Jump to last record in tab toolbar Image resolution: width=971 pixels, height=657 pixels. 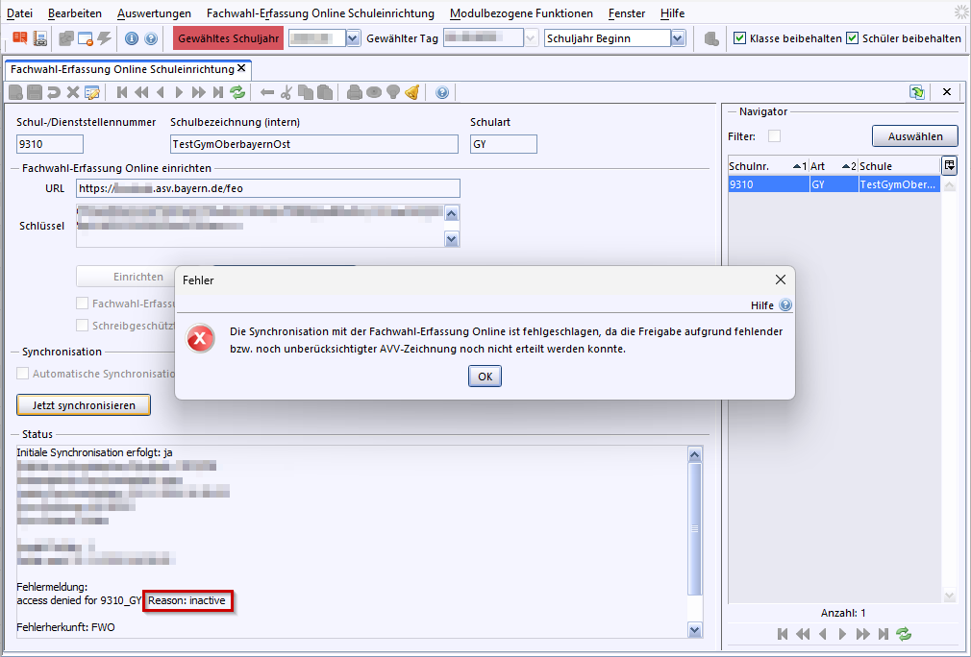tap(218, 93)
